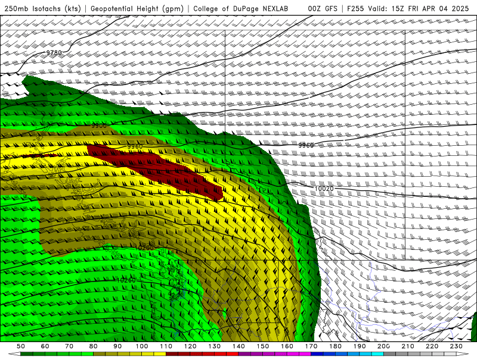
Task: Click the 60 label on the color scale
Action: (45, 346)
